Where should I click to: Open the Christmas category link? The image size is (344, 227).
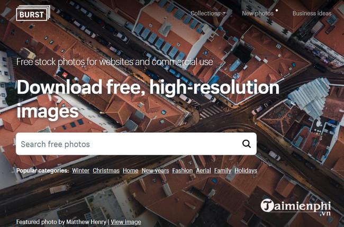click(106, 170)
